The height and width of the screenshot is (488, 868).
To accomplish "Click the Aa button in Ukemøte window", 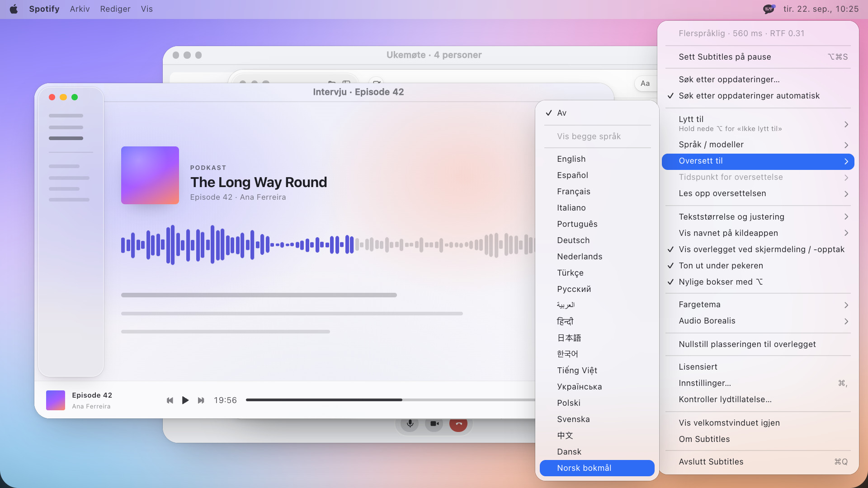I will tap(645, 83).
